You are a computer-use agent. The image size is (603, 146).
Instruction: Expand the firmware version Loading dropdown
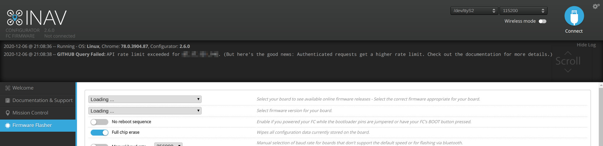pos(145,111)
